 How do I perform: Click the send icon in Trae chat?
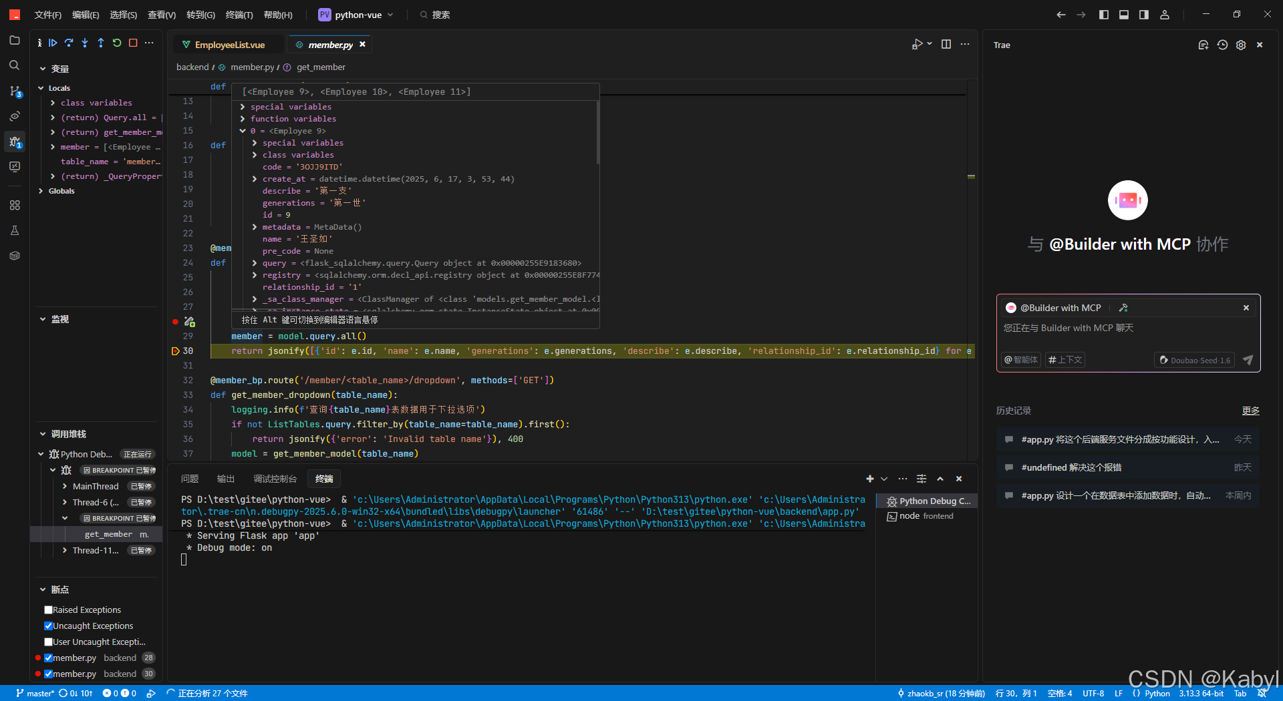(1248, 360)
